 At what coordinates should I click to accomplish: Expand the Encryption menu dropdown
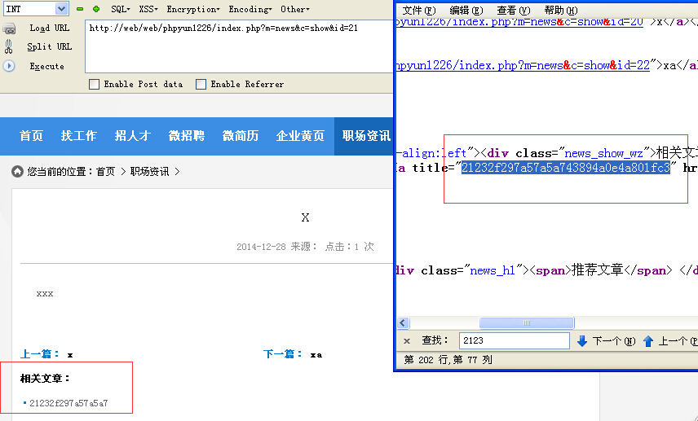pyautogui.click(x=192, y=9)
